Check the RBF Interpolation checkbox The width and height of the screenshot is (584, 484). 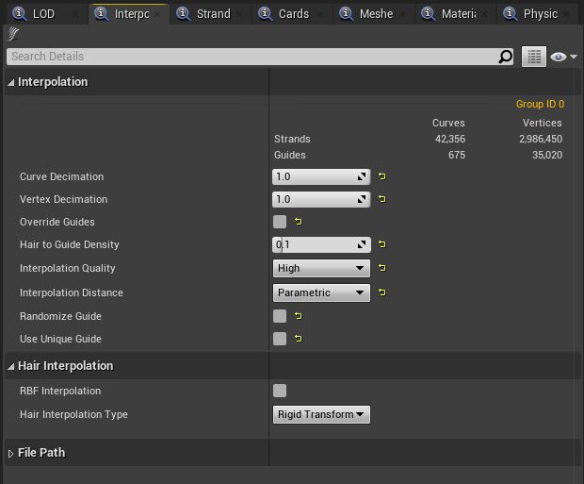click(280, 391)
